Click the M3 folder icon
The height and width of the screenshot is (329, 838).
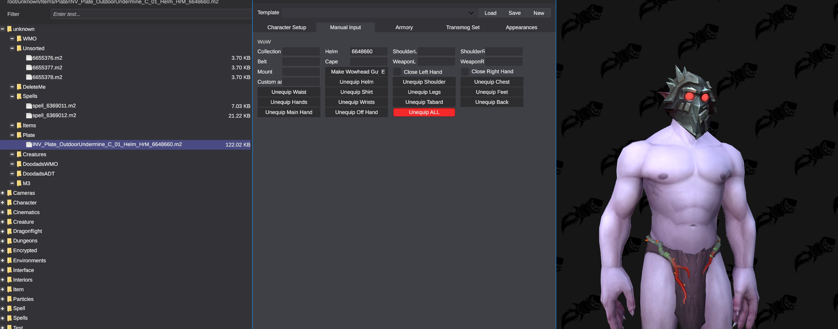[x=19, y=183]
